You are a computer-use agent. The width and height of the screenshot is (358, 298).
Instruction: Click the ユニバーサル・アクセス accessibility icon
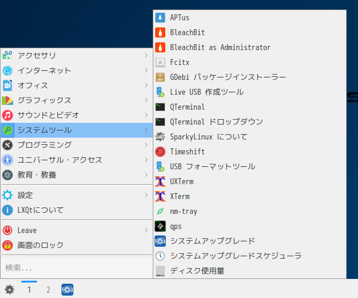click(x=8, y=160)
